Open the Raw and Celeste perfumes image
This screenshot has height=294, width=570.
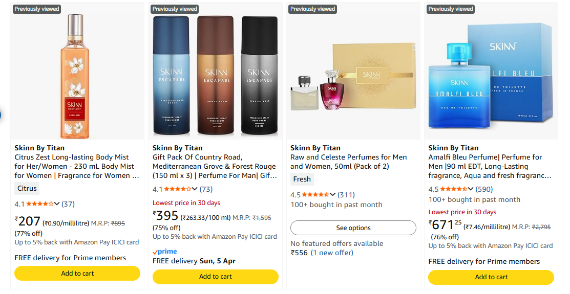(x=353, y=77)
